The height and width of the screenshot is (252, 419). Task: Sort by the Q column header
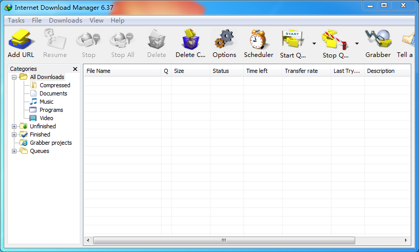166,71
